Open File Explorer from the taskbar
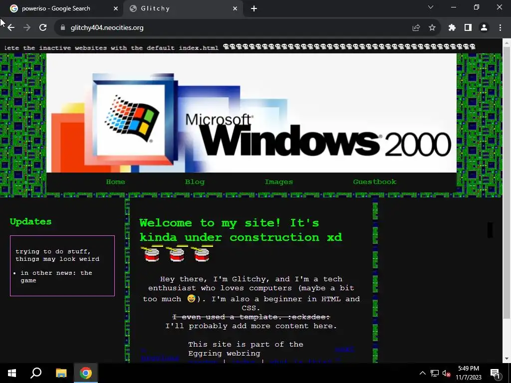This screenshot has height=383, width=511. click(61, 373)
